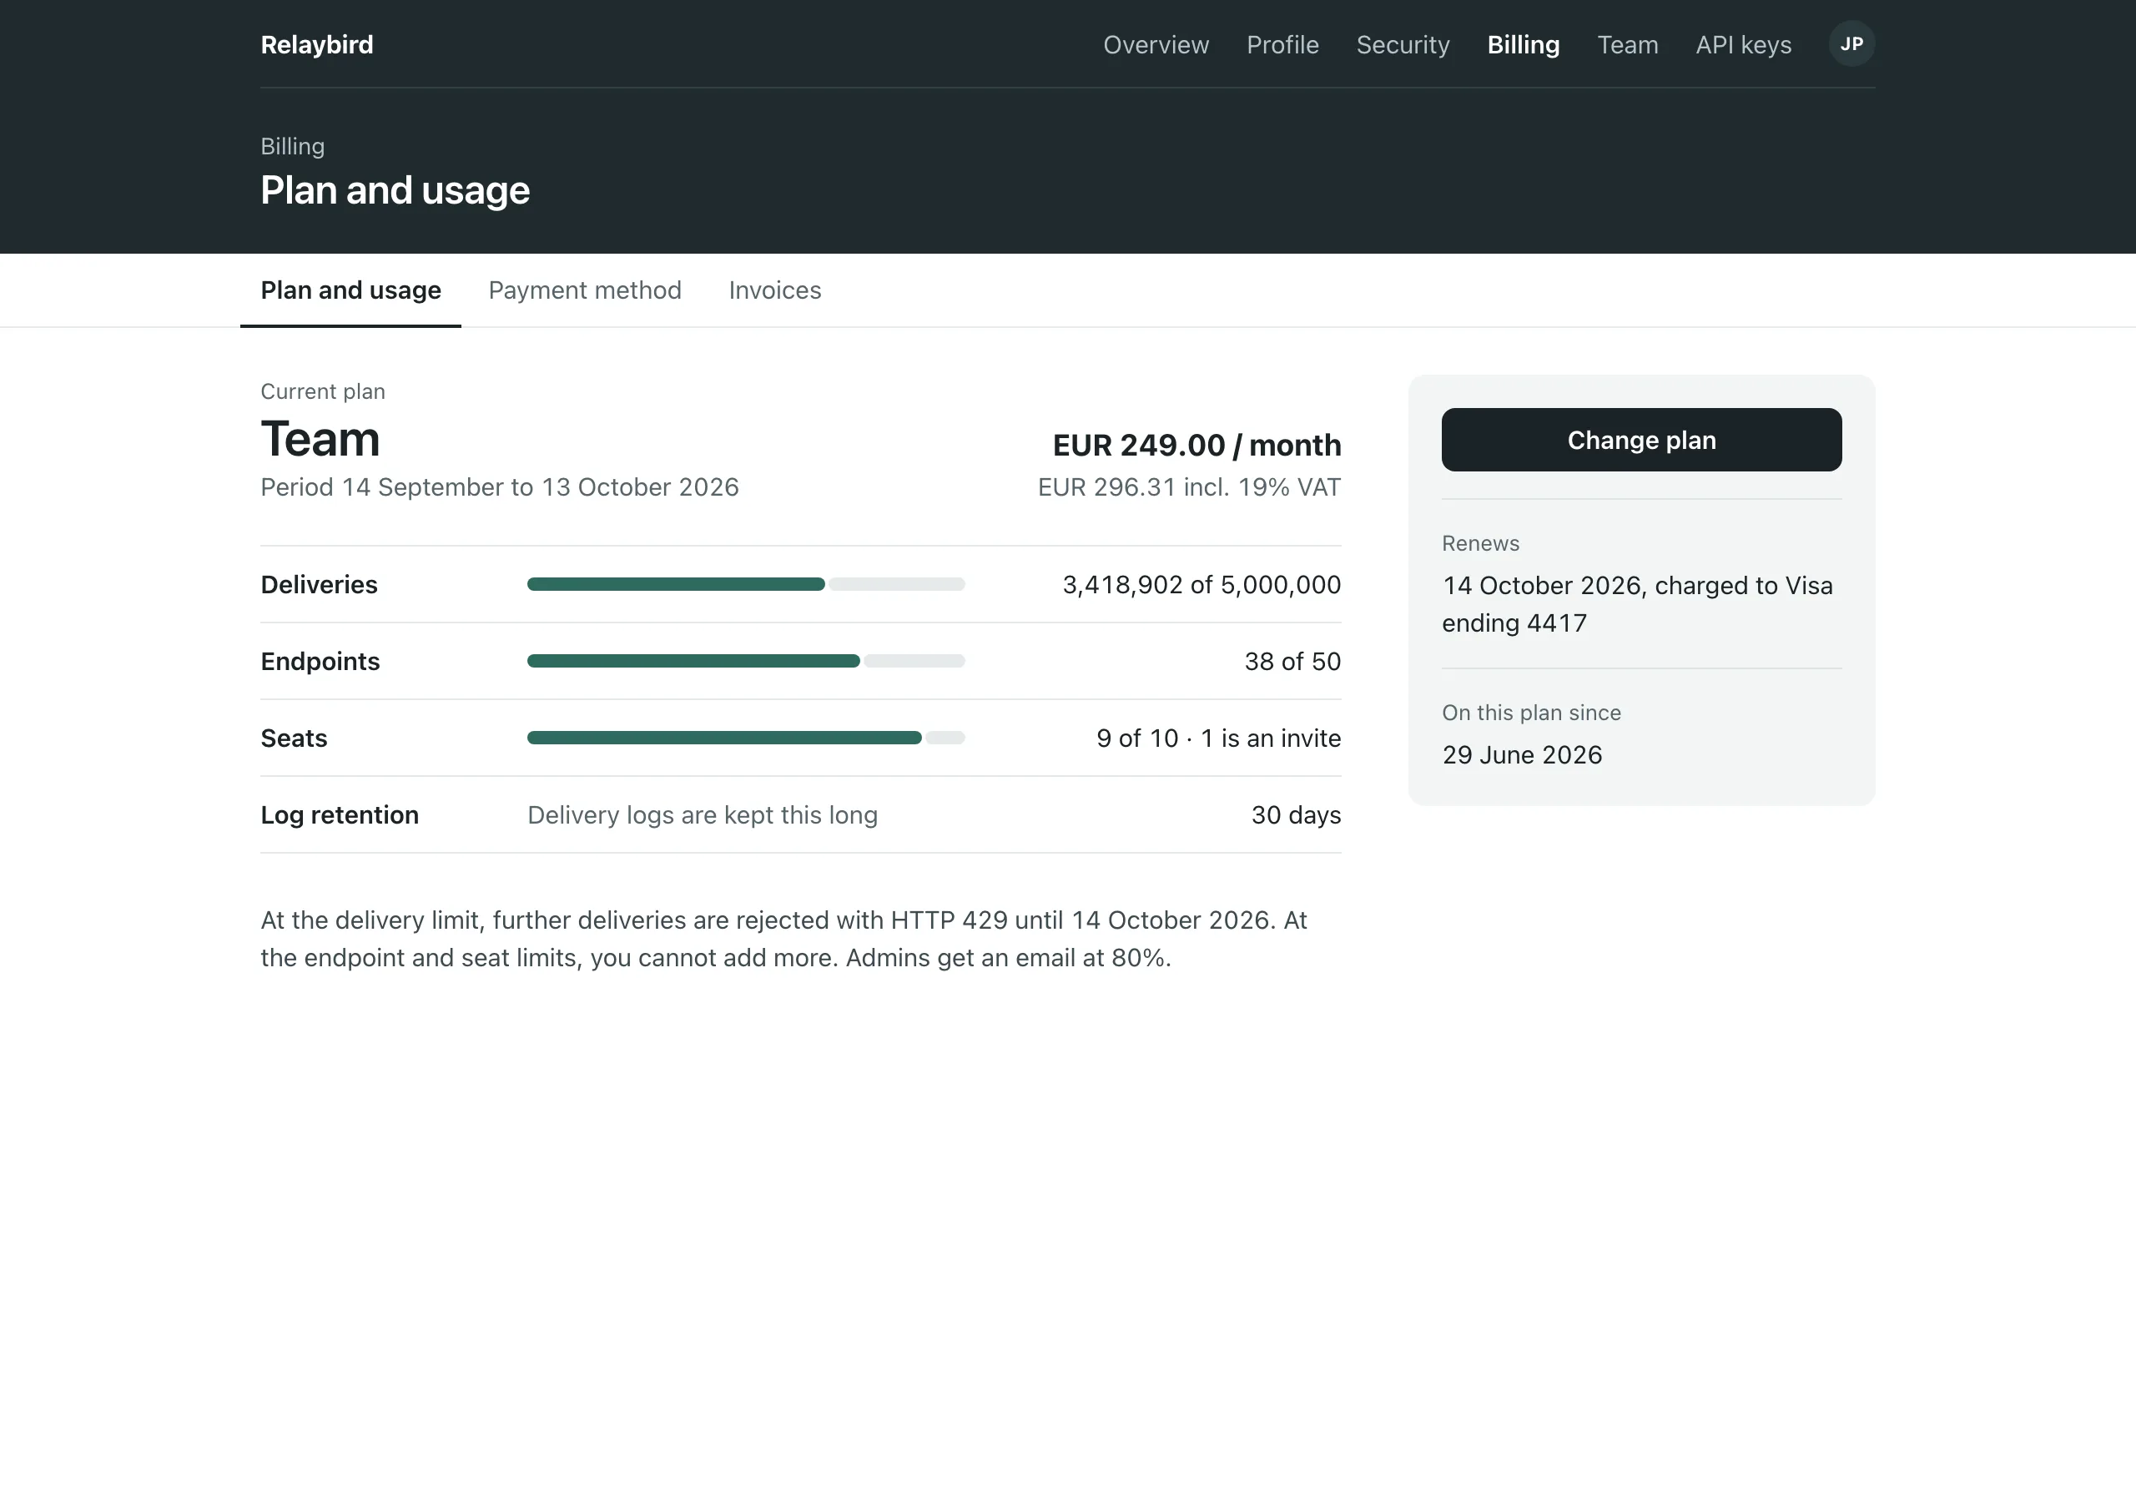Open the Team nav link

[1627, 45]
